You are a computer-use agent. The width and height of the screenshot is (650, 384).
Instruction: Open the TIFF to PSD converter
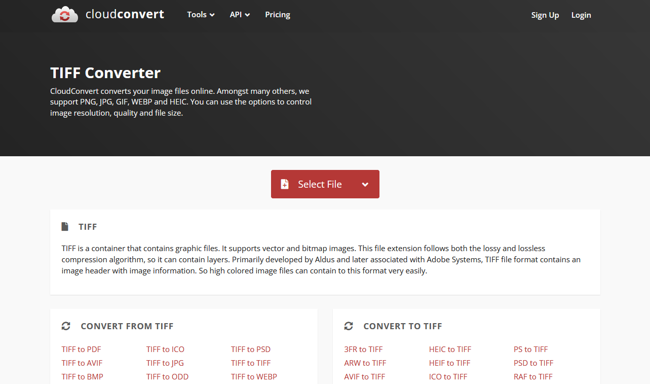(x=251, y=349)
